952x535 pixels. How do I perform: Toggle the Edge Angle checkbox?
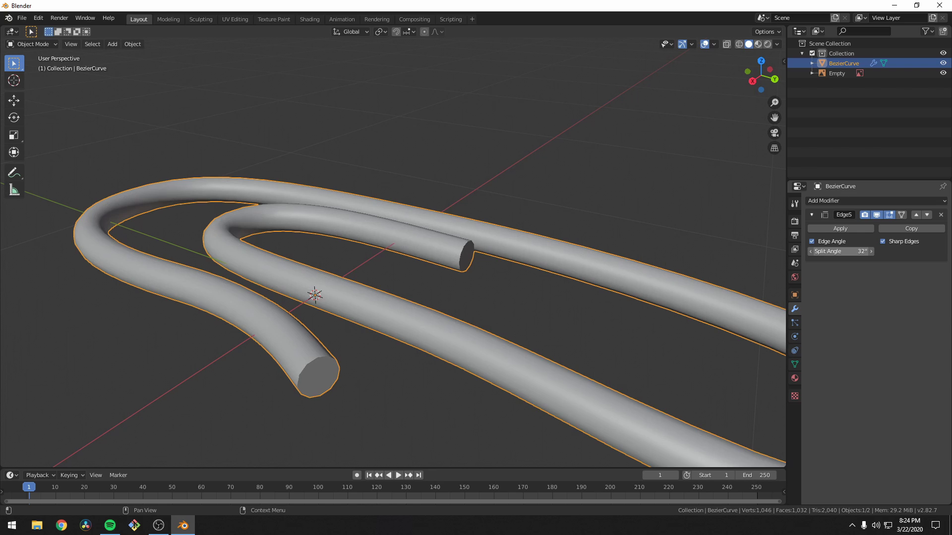point(812,241)
